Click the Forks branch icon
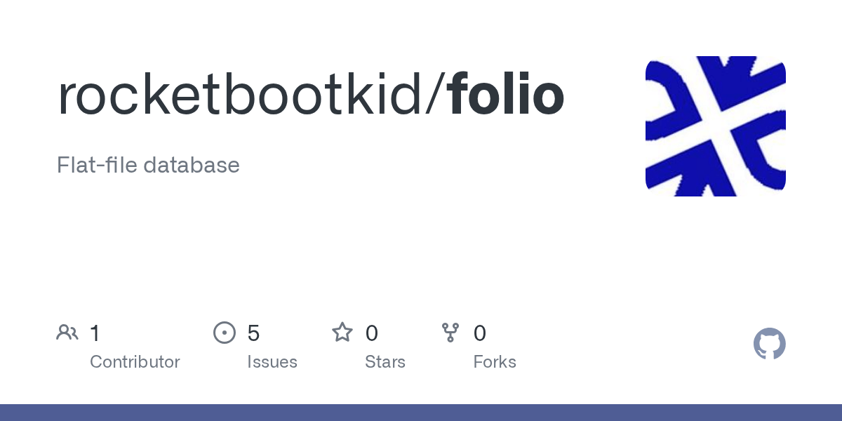 point(450,333)
